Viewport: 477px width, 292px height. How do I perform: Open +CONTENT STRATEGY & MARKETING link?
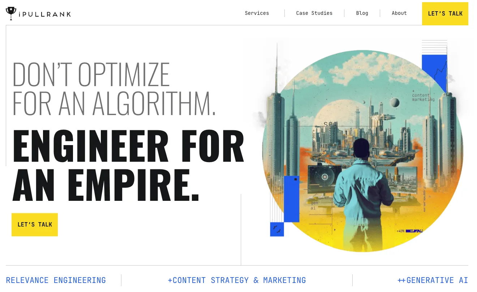[x=237, y=280]
